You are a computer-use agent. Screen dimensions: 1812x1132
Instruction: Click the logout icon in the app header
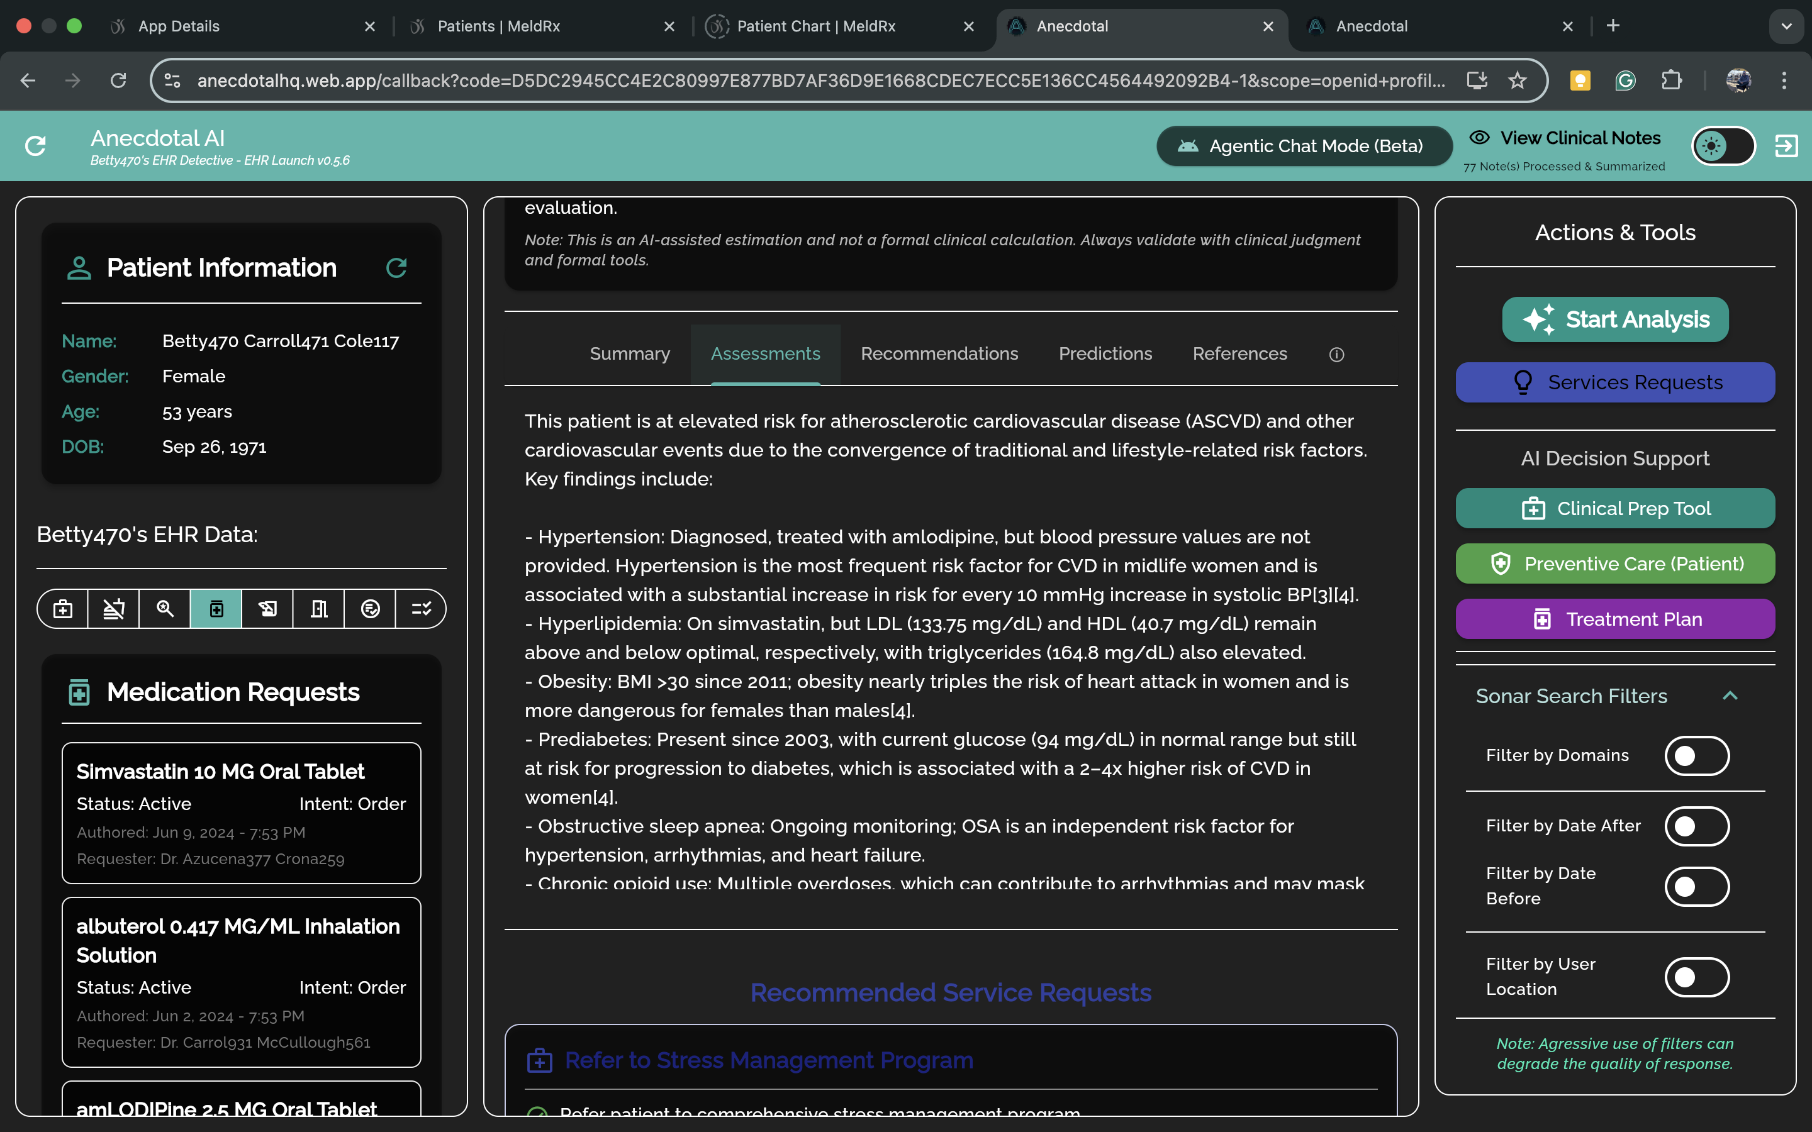pos(1786,146)
